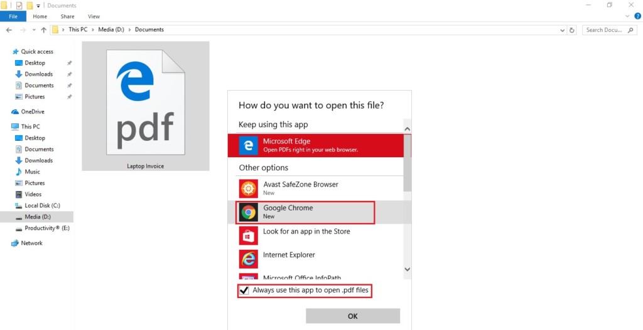
Task: Click the Quick access star icon
Action: [x=16, y=51]
